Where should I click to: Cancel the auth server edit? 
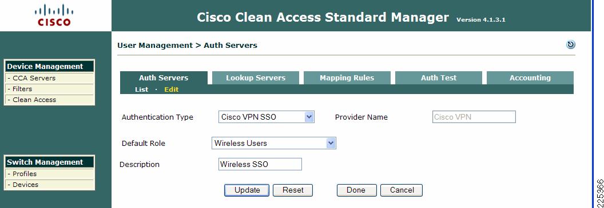pos(402,190)
